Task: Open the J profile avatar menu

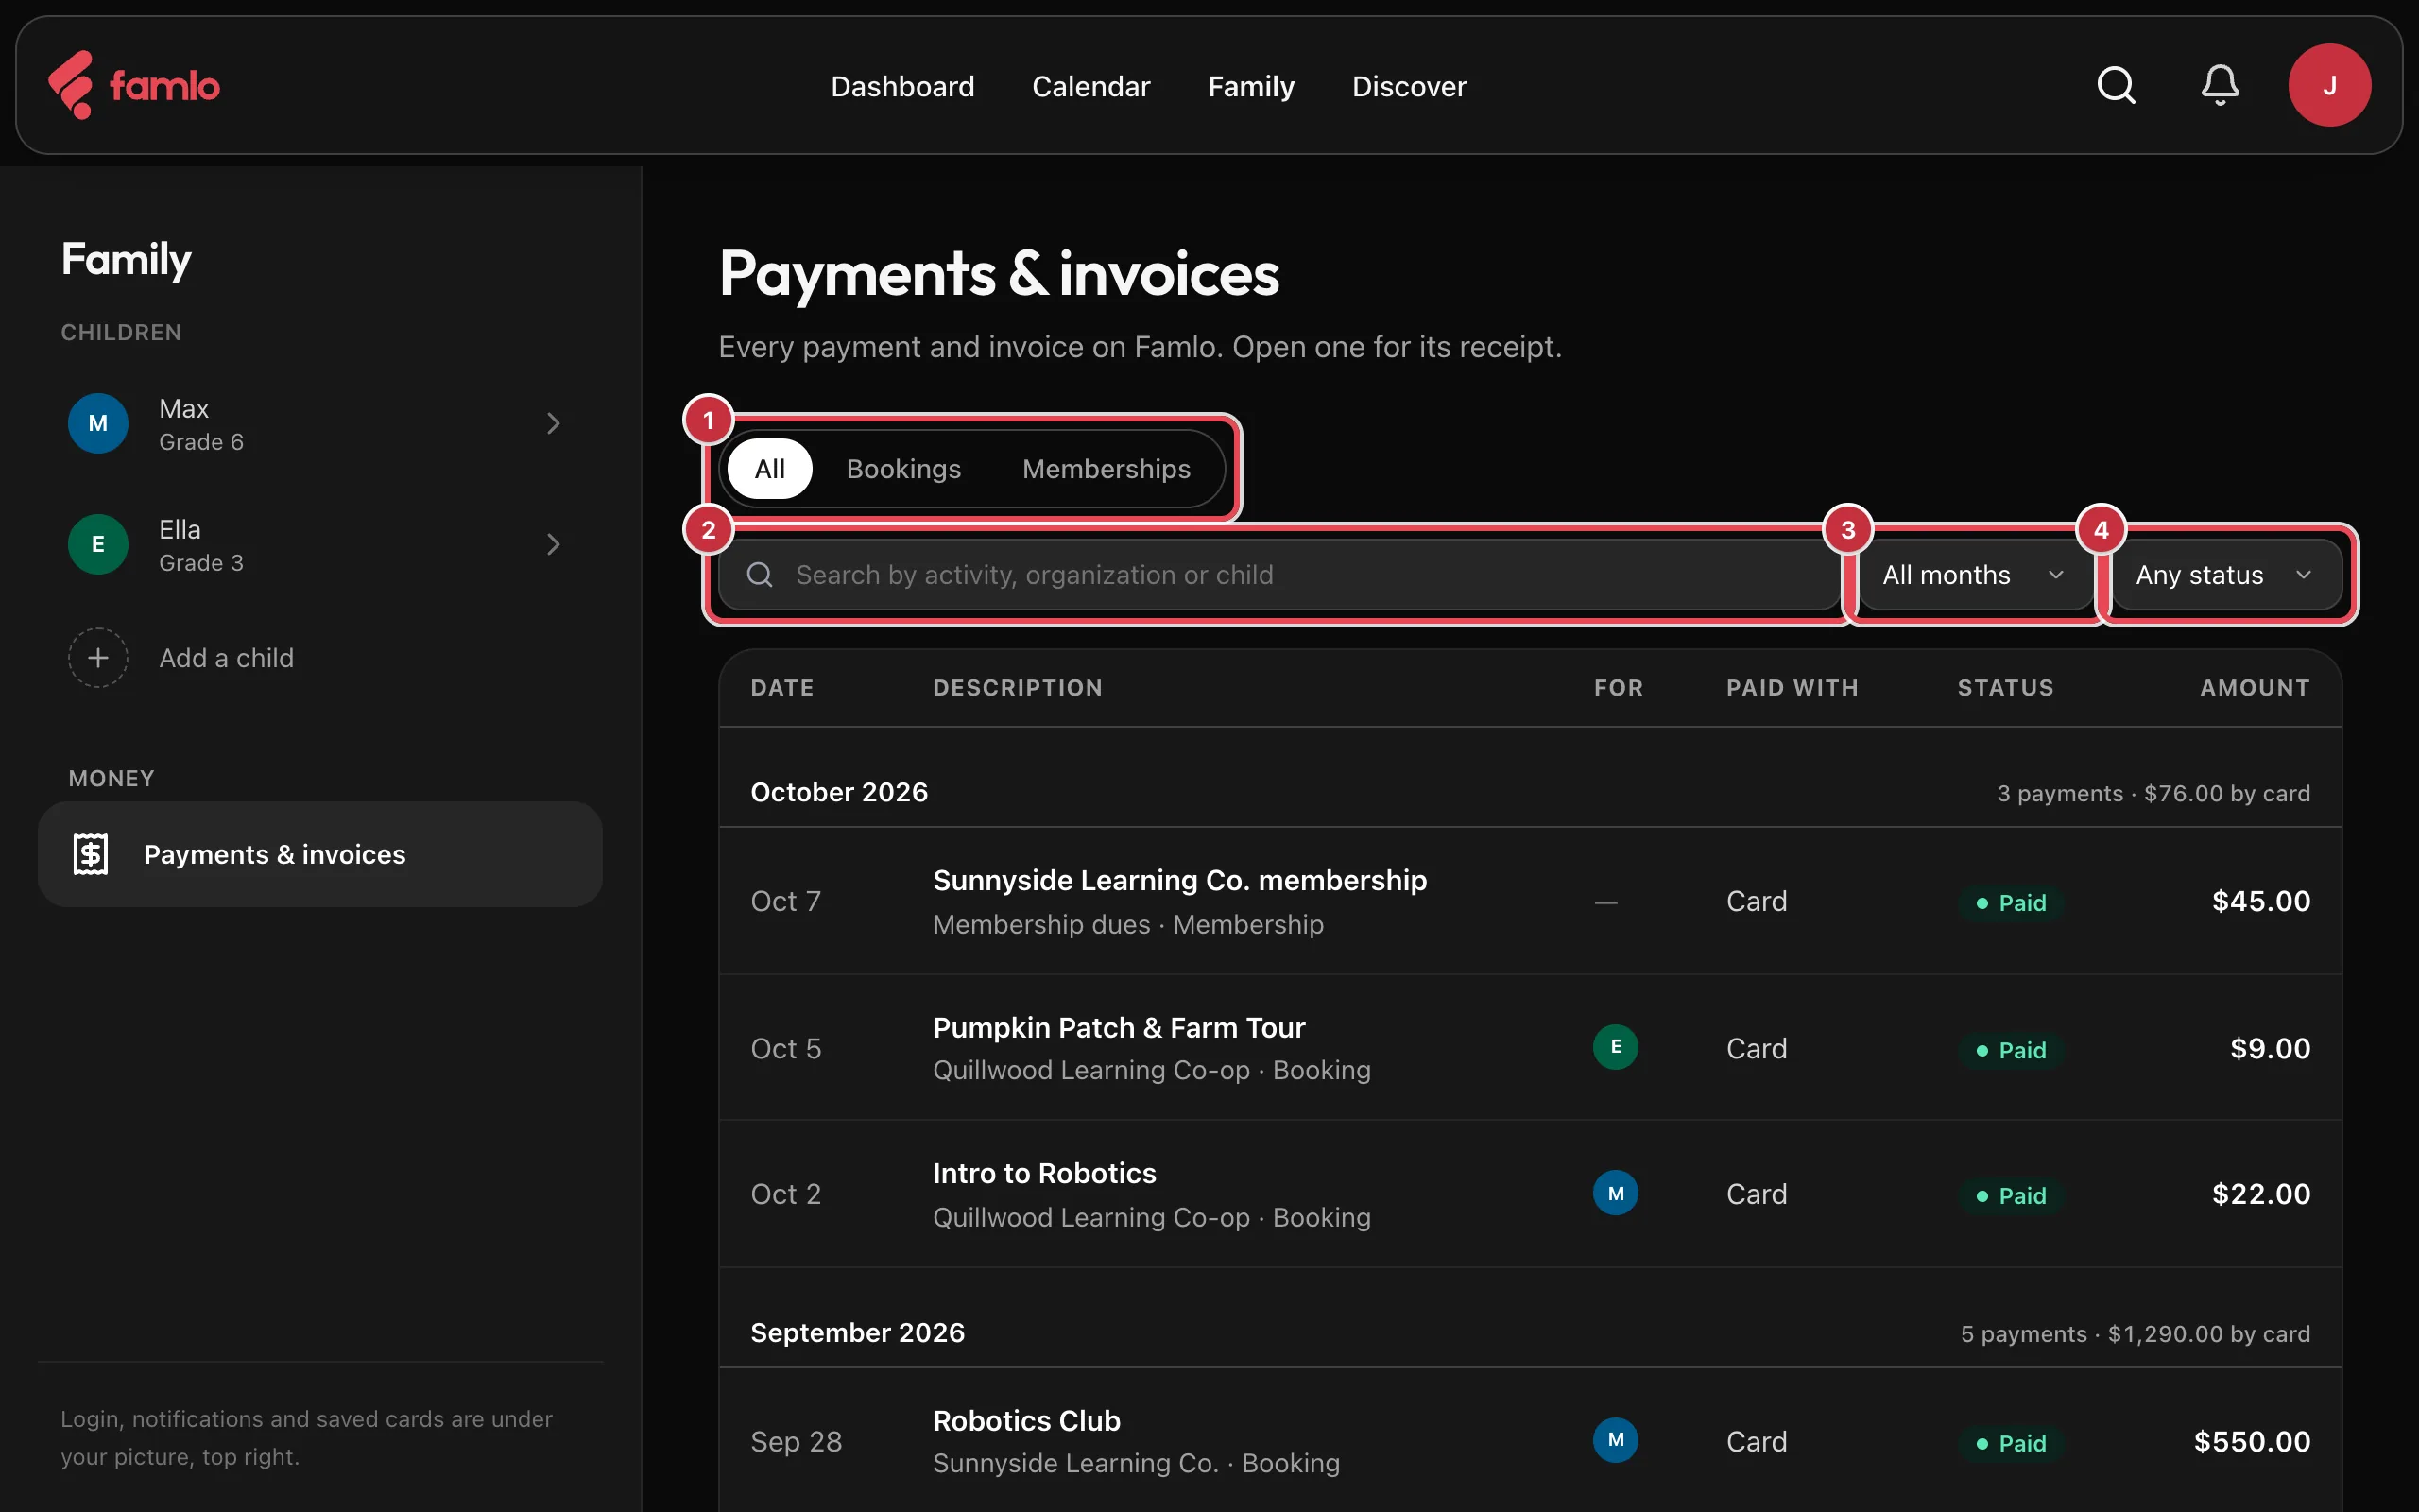Action: coord(2329,86)
